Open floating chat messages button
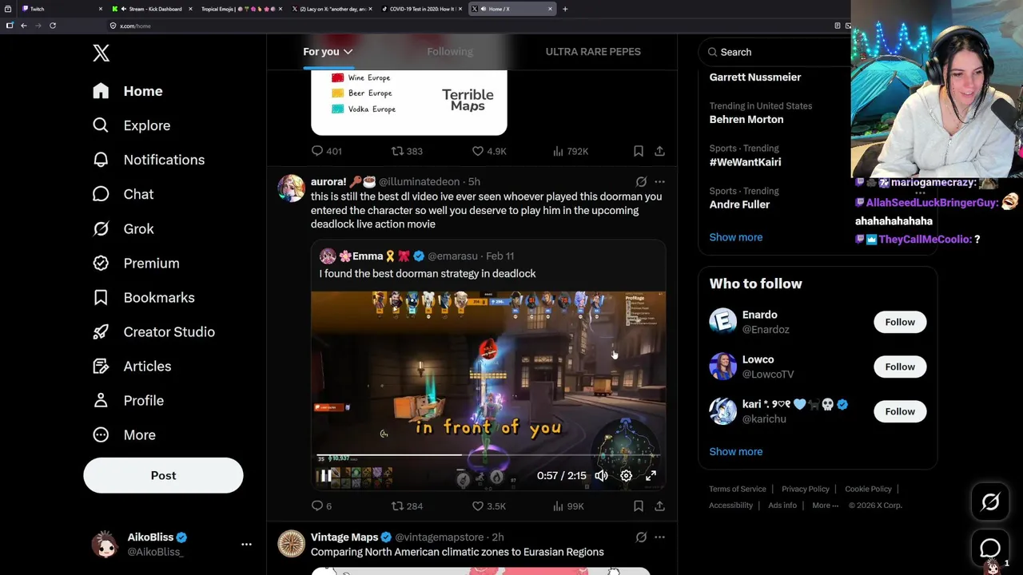This screenshot has width=1023, height=575. (x=990, y=549)
